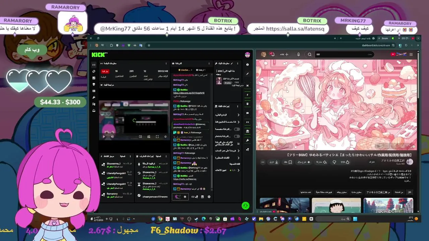Click the emote icon in chat input box
Screen dimensions: 429x241
tap(185, 197)
